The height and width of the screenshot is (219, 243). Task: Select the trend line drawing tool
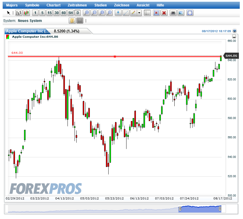[126, 13]
